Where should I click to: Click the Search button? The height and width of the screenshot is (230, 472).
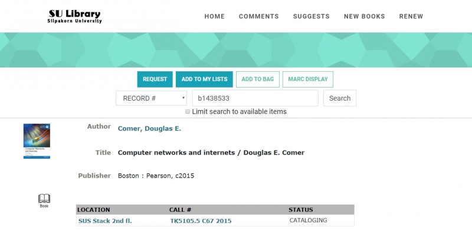coord(340,98)
